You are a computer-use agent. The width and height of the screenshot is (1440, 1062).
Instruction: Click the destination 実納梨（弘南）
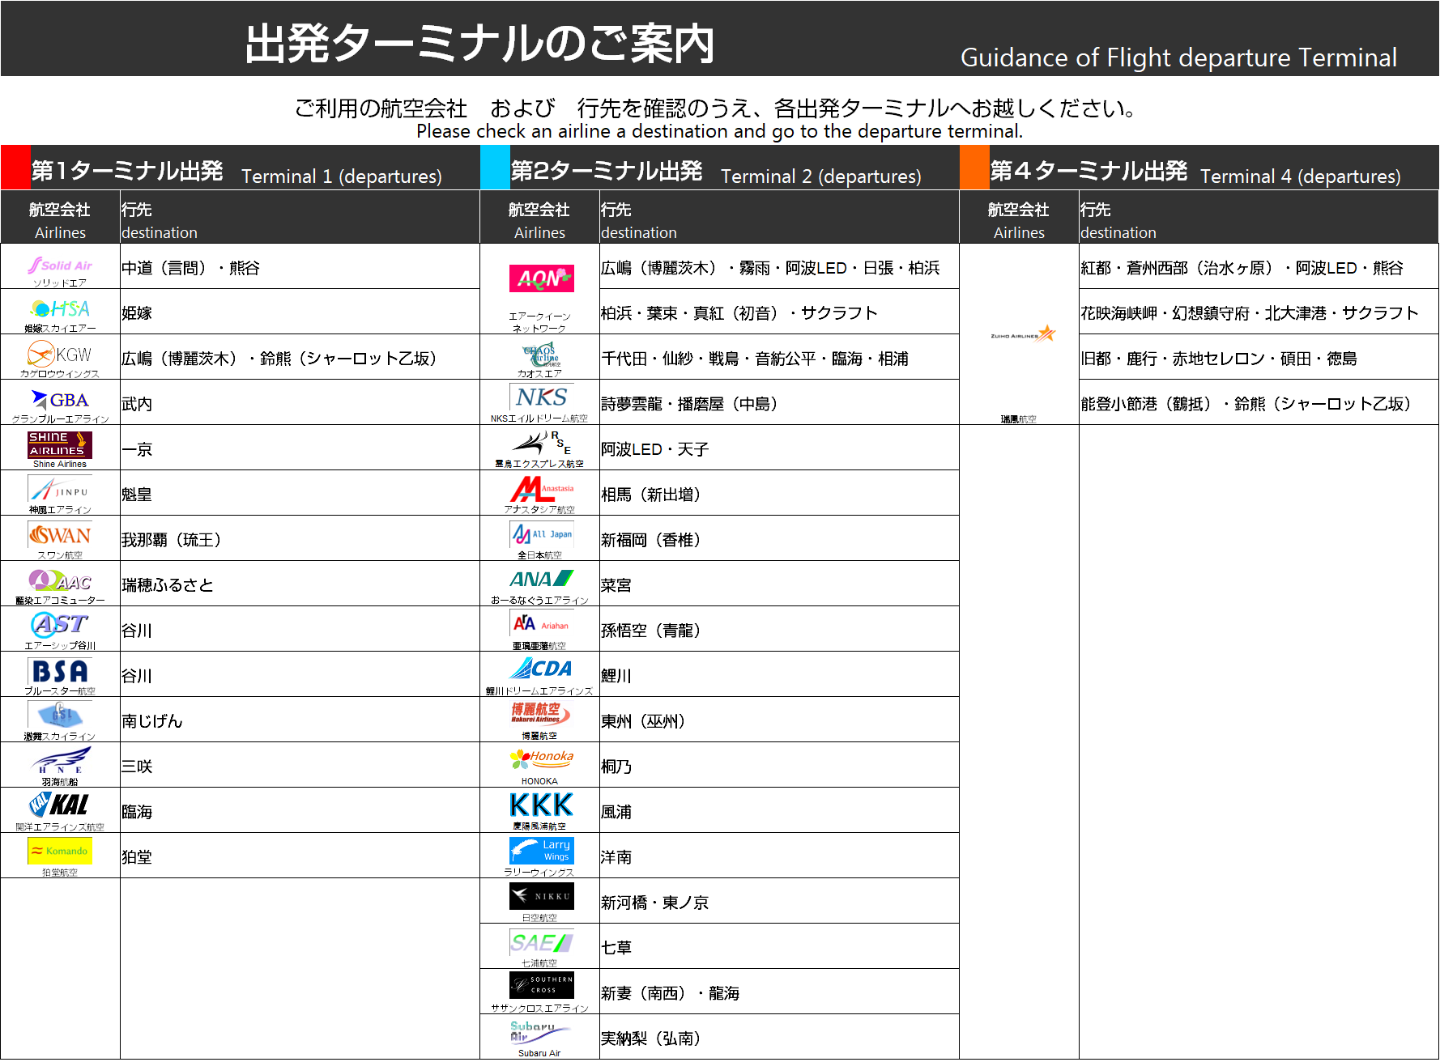pyautogui.click(x=651, y=1039)
